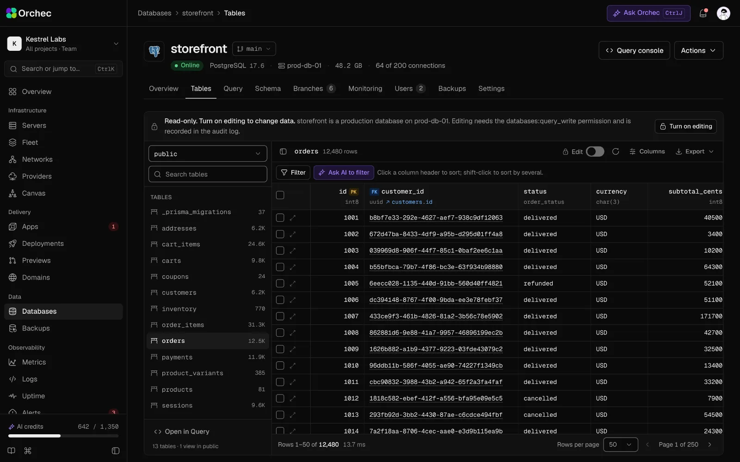Open Servers in the sidebar
The image size is (740, 462).
pyautogui.click(x=63, y=126)
